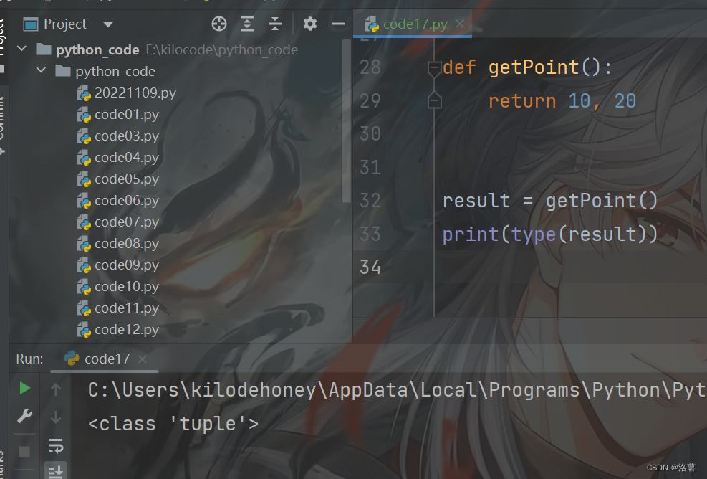Viewport: 707px width, 479px height.
Task: Click the print(type(result)) line
Action: [x=550, y=234]
